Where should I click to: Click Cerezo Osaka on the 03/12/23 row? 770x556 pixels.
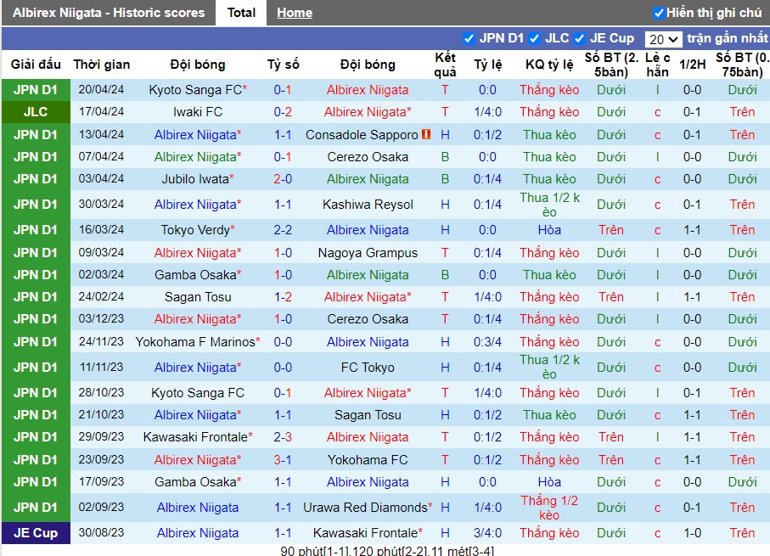368,319
